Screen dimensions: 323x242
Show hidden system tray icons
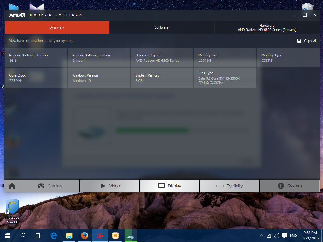261,236
